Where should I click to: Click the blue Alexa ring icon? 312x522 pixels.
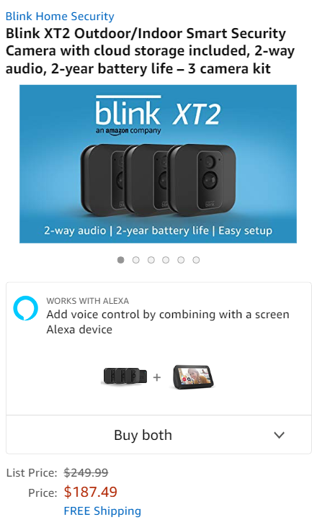click(x=26, y=308)
